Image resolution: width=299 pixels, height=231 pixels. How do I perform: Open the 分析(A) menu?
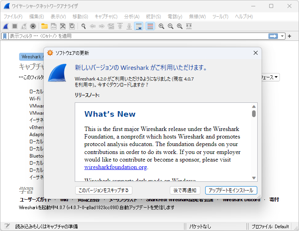(x=132, y=17)
